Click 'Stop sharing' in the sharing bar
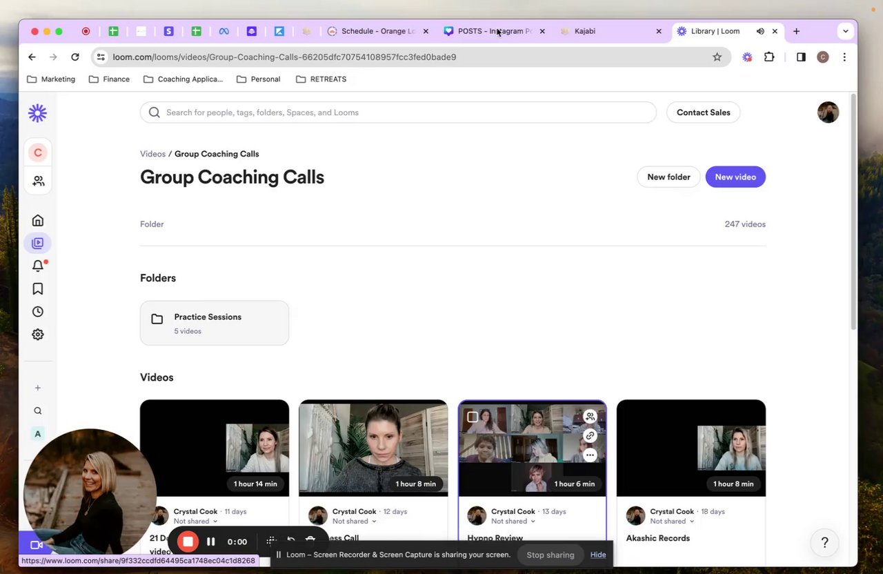 coord(550,555)
